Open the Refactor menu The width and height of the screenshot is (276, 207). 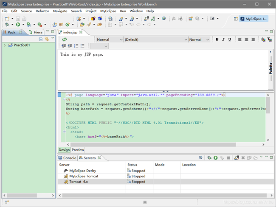(x=42, y=11)
